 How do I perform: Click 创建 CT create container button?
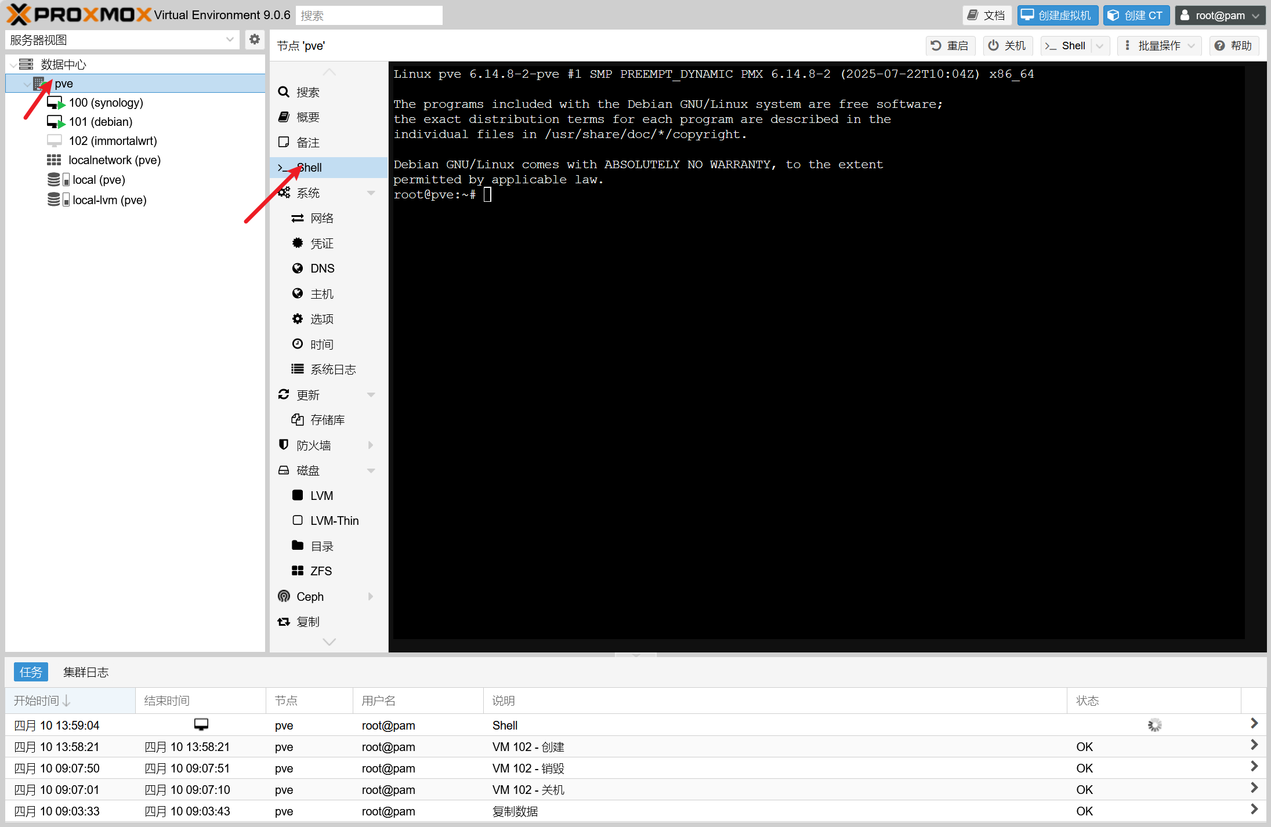click(x=1136, y=15)
